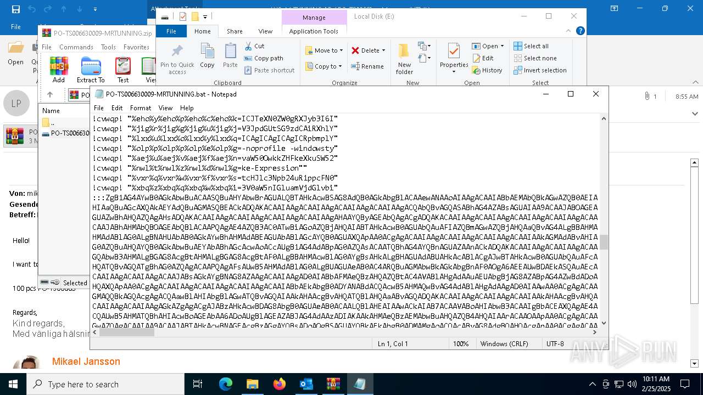Expand Outlook message header chevron
Screen dimensions: 703x395
pyautogui.click(x=695, y=114)
